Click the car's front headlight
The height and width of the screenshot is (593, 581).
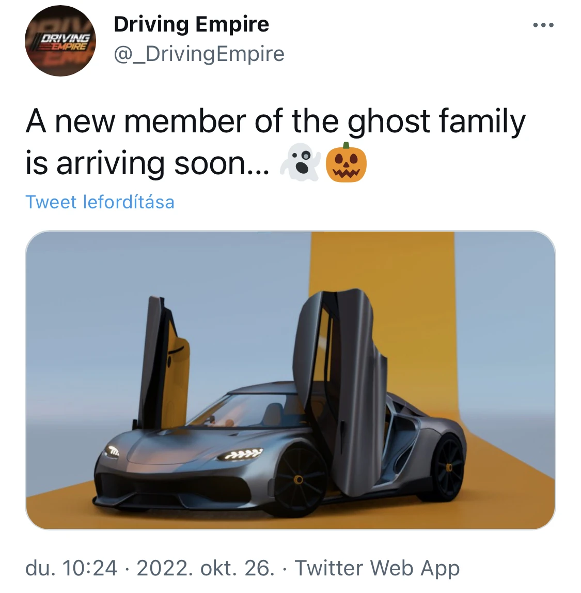(x=240, y=454)
